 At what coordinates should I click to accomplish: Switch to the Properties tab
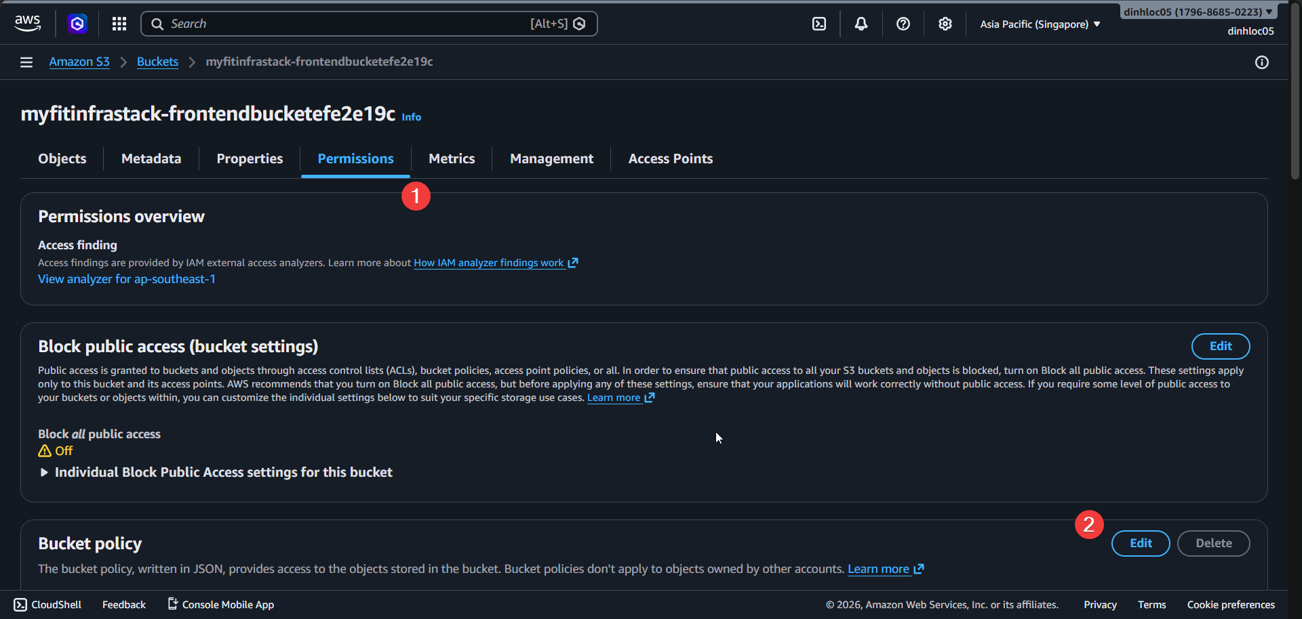pos(250,158)
